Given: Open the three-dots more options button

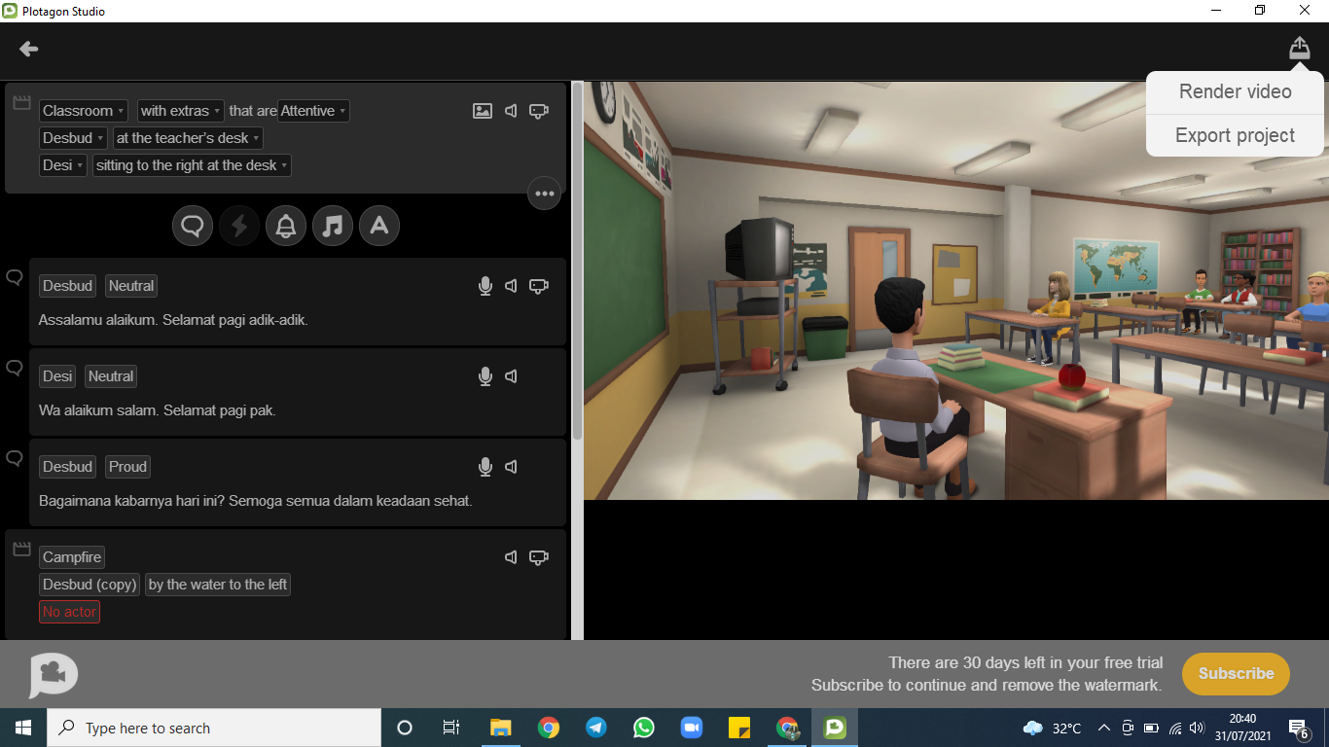Looking at the screenshot, I should point(544,194).
